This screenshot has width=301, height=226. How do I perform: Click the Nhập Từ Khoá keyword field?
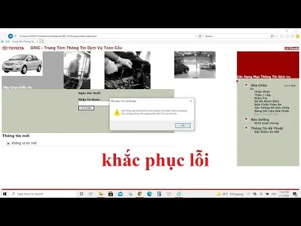[94, 103]
